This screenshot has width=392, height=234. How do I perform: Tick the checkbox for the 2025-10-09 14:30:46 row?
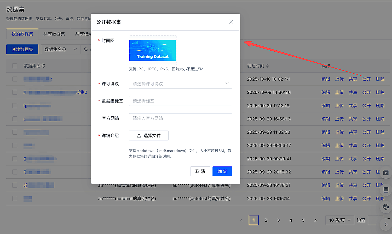15,92
